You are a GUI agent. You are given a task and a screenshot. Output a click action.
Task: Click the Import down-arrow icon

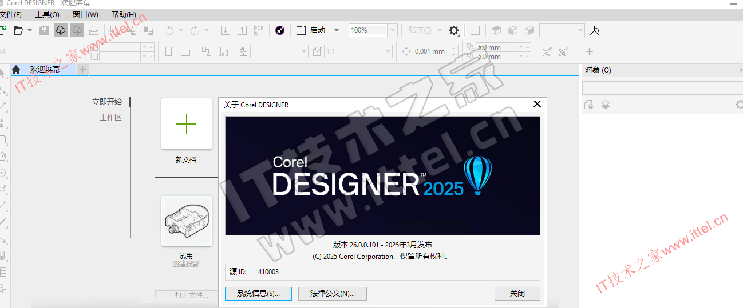click(226, 30)
